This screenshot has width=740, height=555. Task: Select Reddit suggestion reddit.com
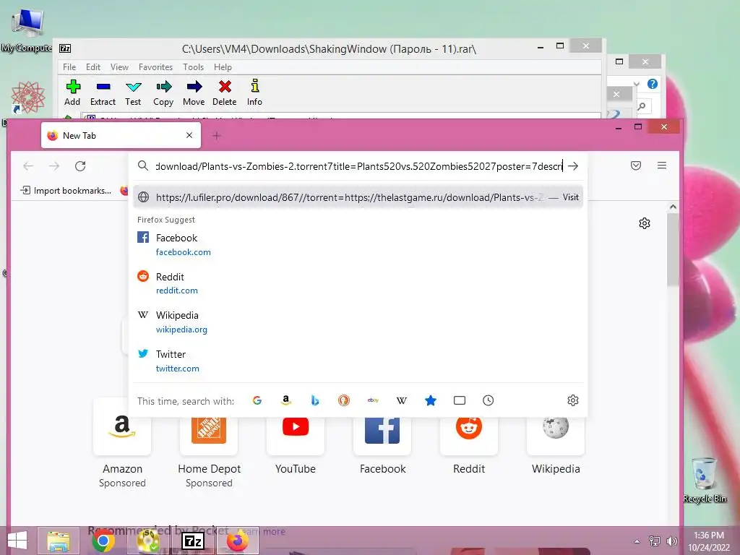pyautogui.click(x=358, y=283)
